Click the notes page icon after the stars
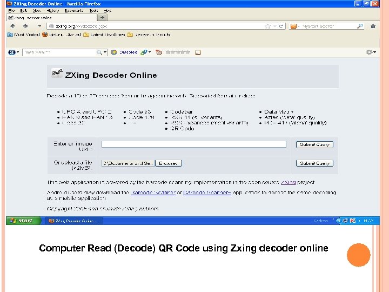The image size is (389, 292). coord(198,52)
